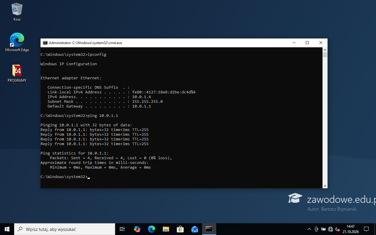The height and width of the screenshot is (235, 376).
Task: Click the 'Ethernet adapter Ethernet:' line
Action: pos(71,78)
